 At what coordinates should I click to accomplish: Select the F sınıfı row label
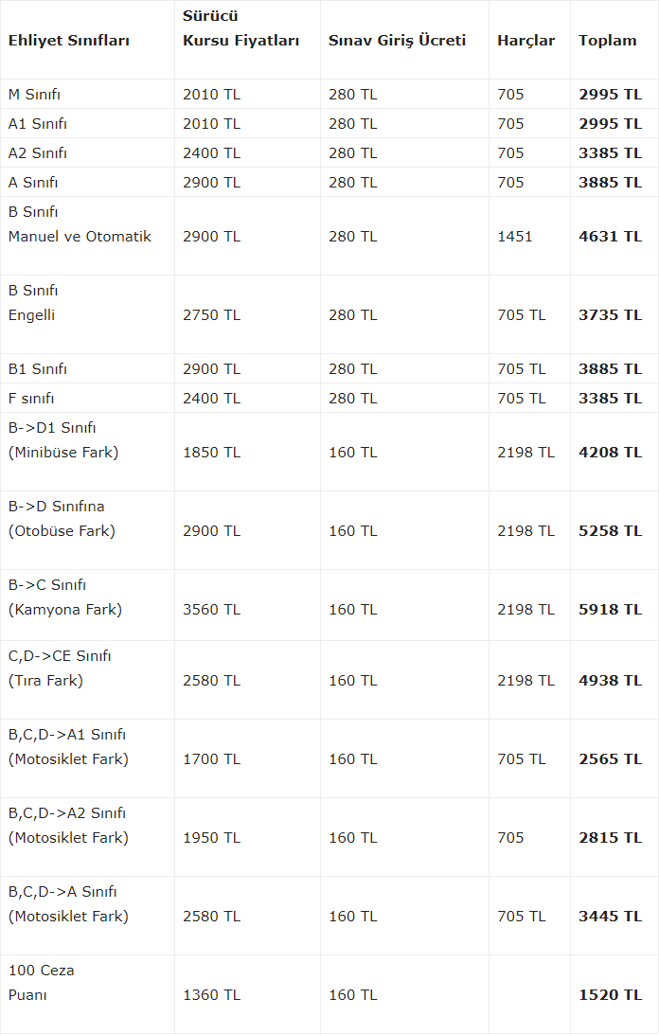point(31,399)
